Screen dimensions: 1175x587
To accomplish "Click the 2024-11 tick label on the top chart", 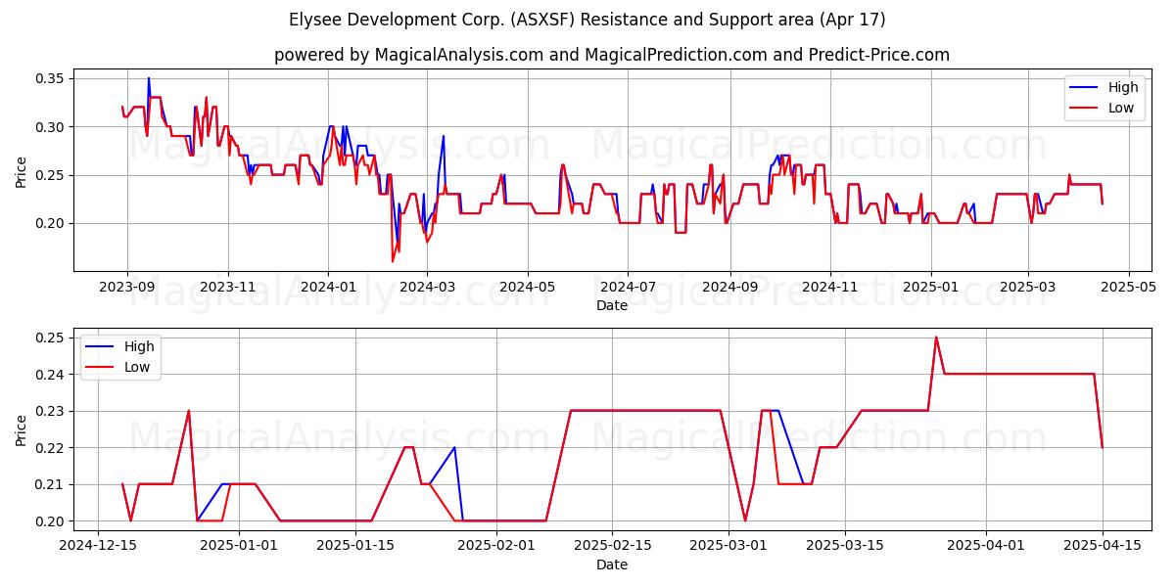I will (x=829, y=288).
